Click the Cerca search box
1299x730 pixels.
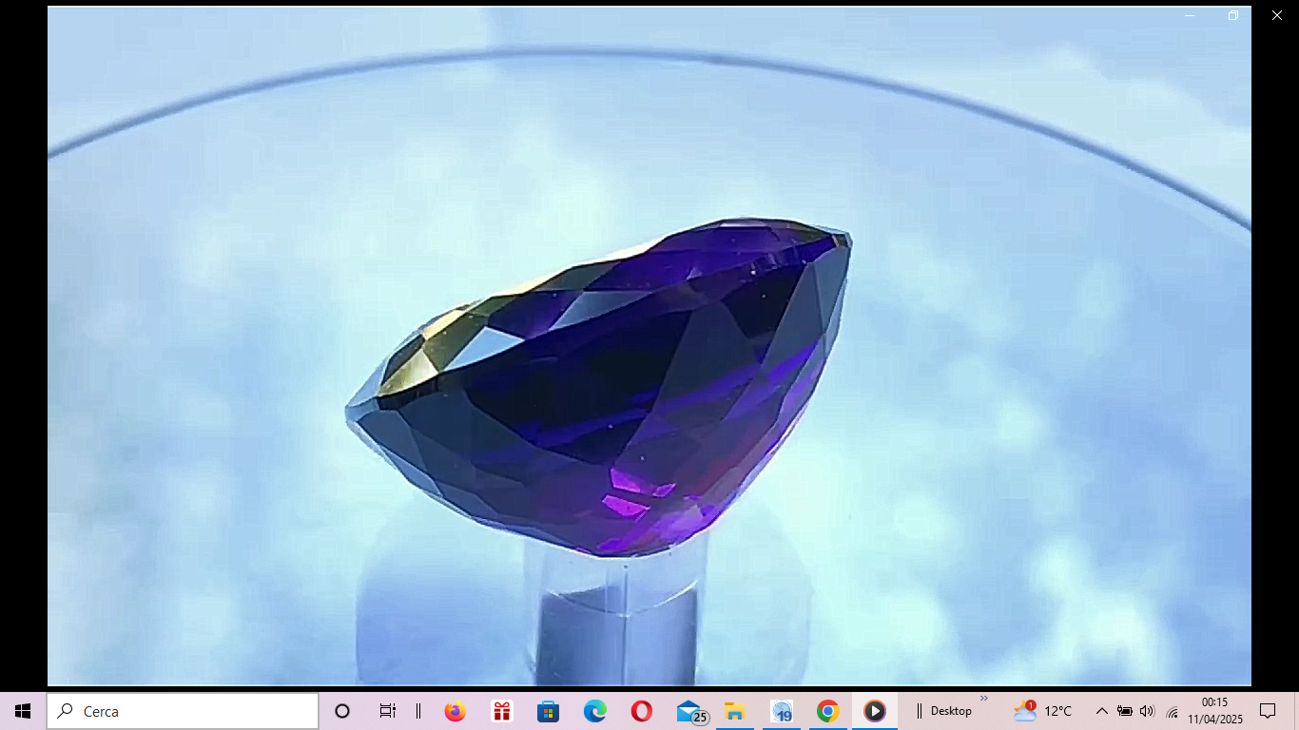[183, 711]
